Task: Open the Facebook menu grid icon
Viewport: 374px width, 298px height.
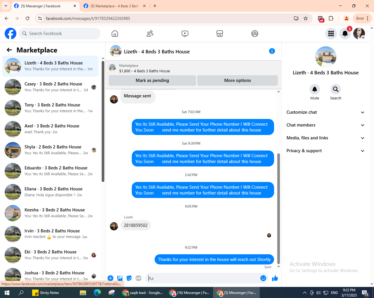Action: click(331, 34)
